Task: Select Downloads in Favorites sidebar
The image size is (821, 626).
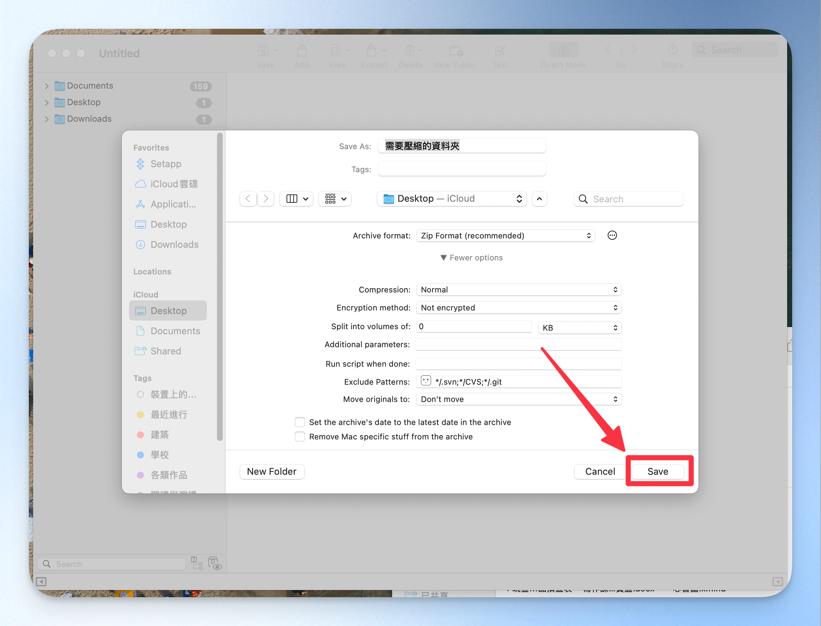Action: pos(174,245)
